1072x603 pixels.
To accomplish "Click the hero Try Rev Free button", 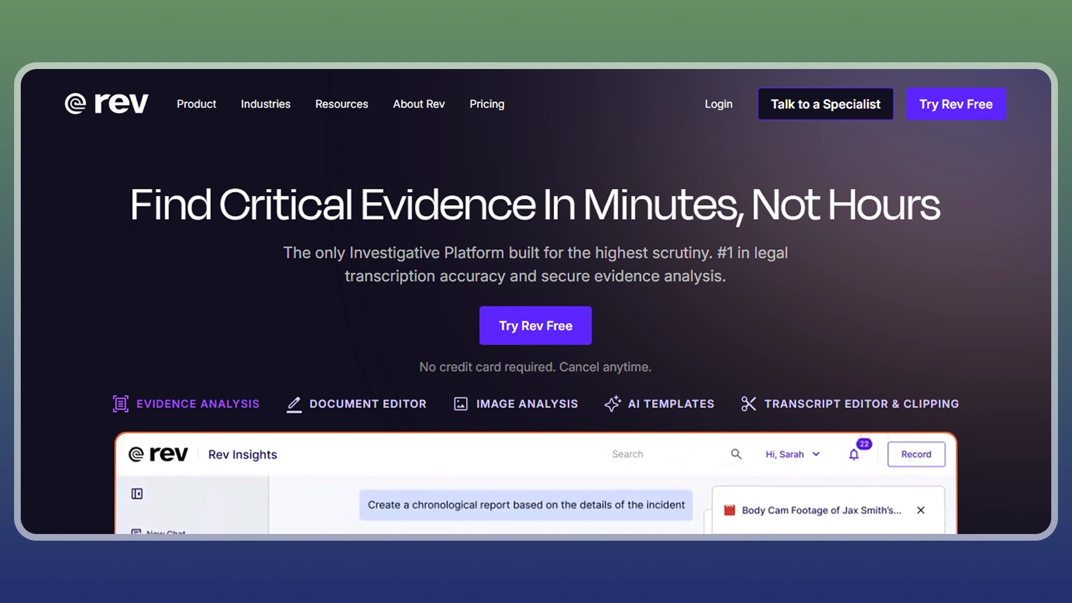I will tap(535, 326).
